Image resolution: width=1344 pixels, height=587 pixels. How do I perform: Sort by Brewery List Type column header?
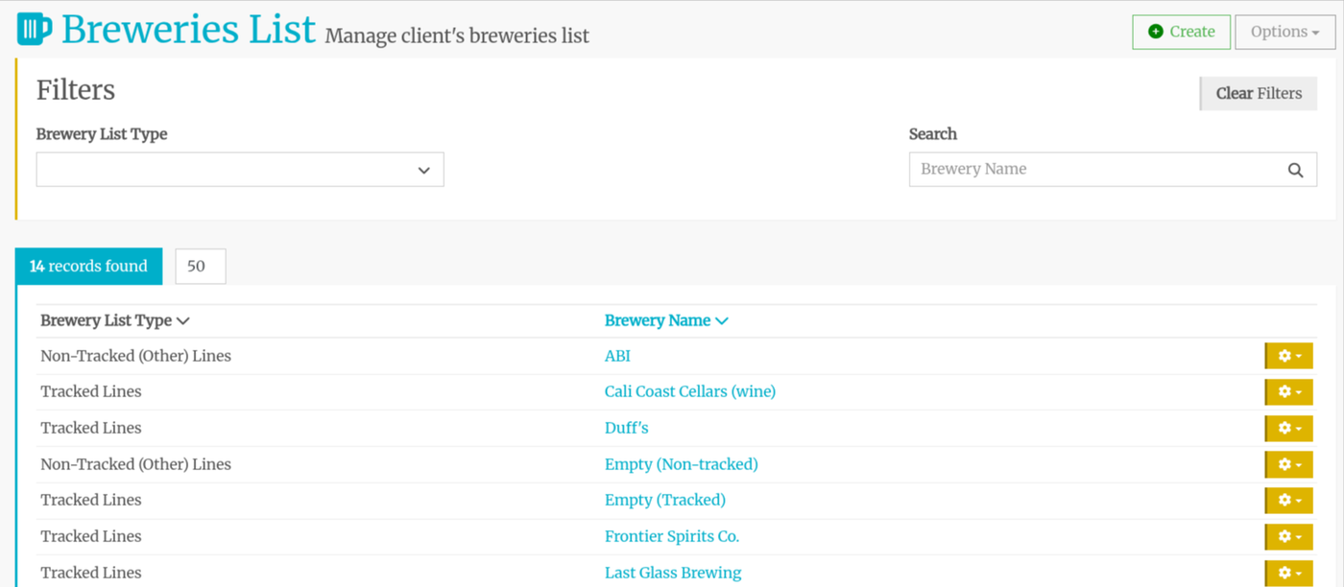[114, 320]
